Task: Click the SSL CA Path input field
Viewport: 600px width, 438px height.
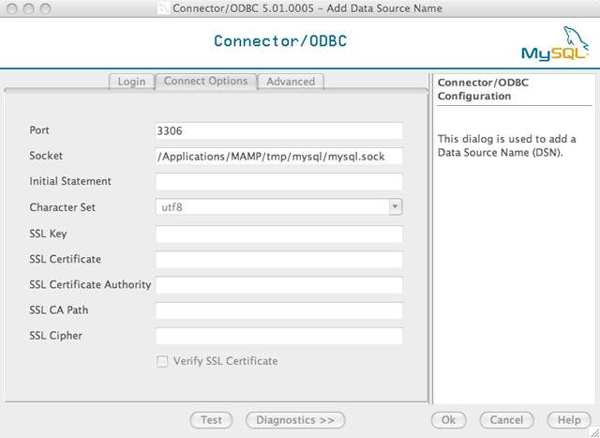Action: pyautogui.click(x=279, y=310)
